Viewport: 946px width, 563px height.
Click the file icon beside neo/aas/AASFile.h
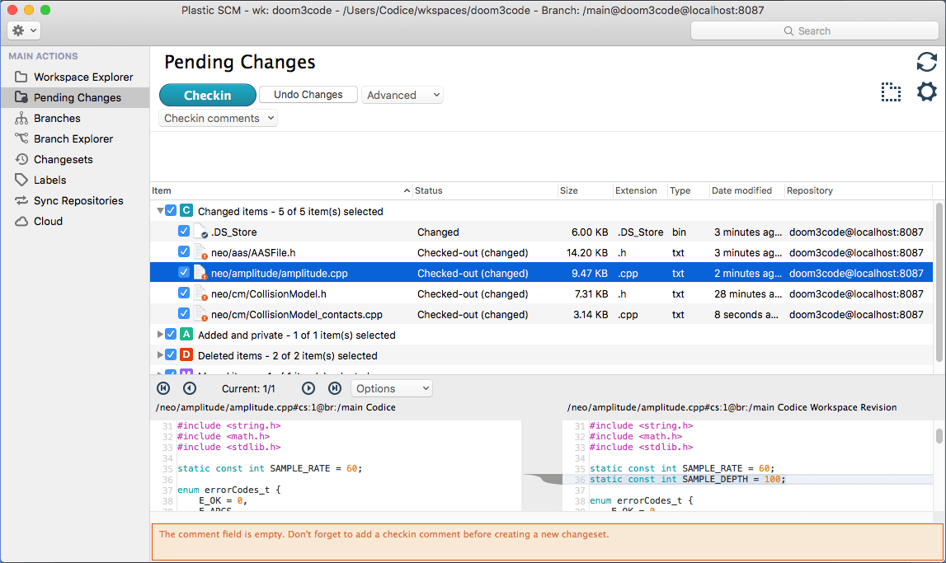pyautogui.click(x=200, y=252)
